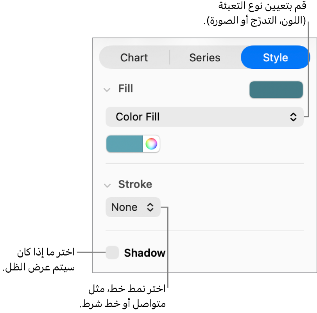
Task: Click the Color Fill dropdown arrows
Action: pos(293,117)
